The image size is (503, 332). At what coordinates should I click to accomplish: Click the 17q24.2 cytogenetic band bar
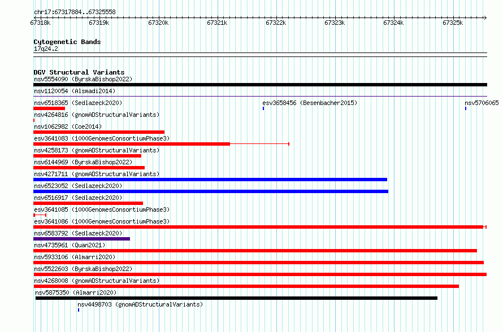[x=260, y=55]
